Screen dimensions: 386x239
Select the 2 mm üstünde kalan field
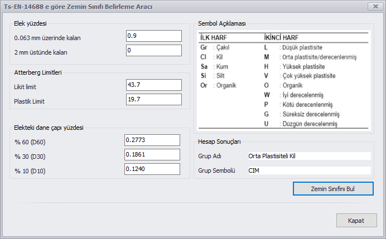click(x=154, y=50)
